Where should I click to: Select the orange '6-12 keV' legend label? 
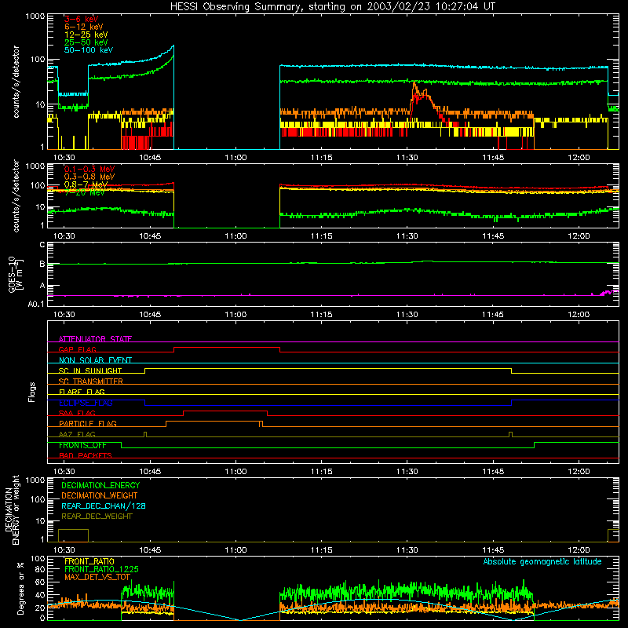83,27
